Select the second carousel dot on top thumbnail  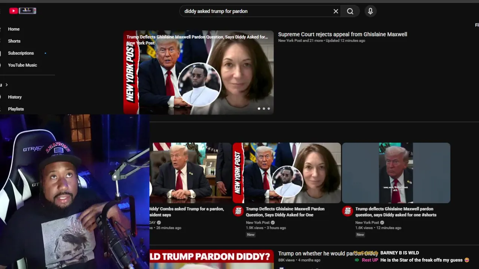pyautogui.click(x=264, y=109)
